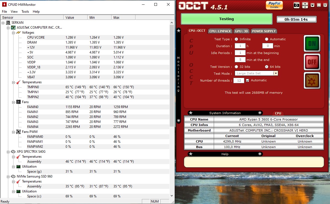Open OCCT settings gear button
Viewport: 330px width, 204px height.
pos(312,80)
